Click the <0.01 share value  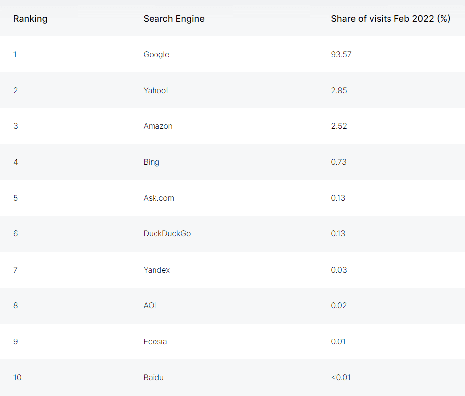pos(341,378)
